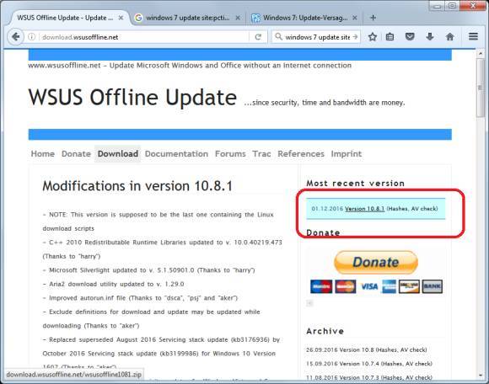Click the vertical page scrollbar thumb
The image size is (489, 384).
tap(481, 88)
